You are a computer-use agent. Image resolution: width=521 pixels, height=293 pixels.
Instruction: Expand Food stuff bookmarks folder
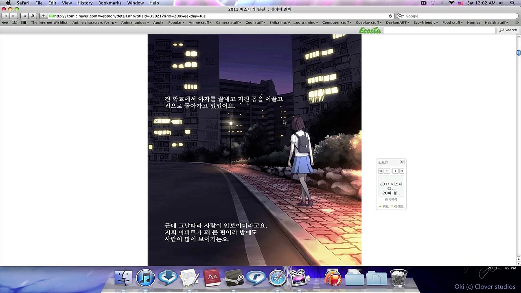point(453,22)
